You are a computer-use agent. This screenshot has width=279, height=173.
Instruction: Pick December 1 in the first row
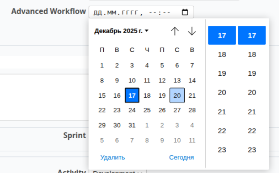point(102,66)
